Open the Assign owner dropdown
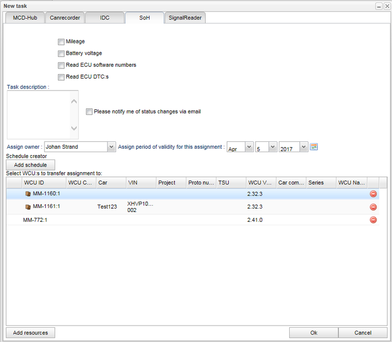 [111, 147]
